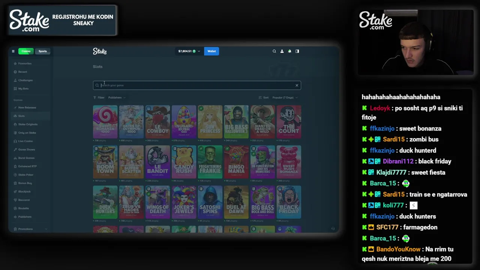
Task: Click the Filter funnel icon
Action: [95, 97]
